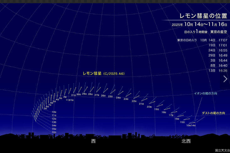Click the 31日 comet marker label
Screen dimensions: 230x153
coord(73,95)
